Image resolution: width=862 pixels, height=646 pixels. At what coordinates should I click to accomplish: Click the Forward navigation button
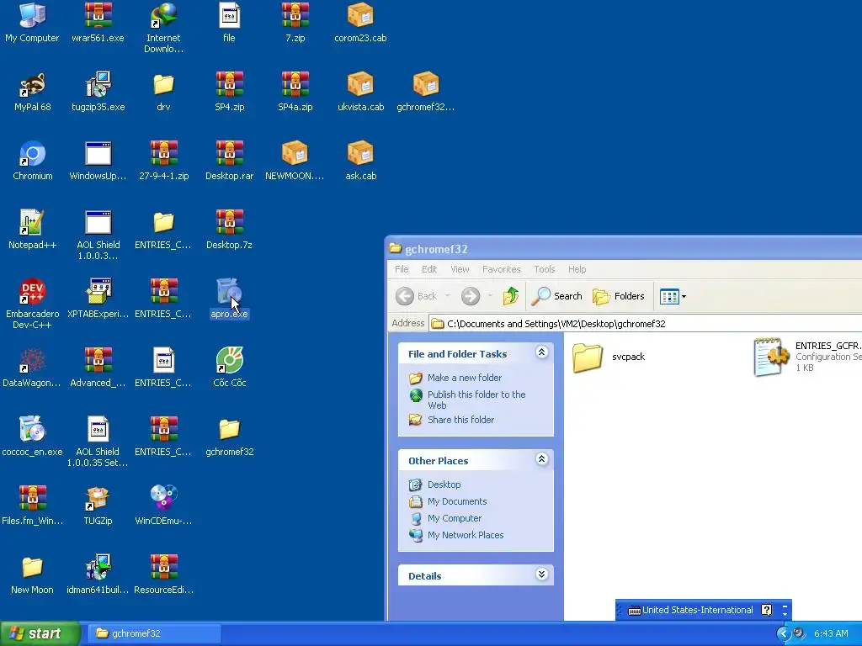(x=471, y=296)
